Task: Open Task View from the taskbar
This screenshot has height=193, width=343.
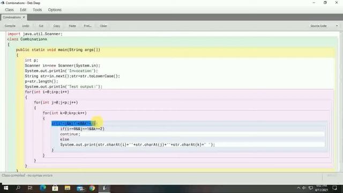Action: point(30,188)
